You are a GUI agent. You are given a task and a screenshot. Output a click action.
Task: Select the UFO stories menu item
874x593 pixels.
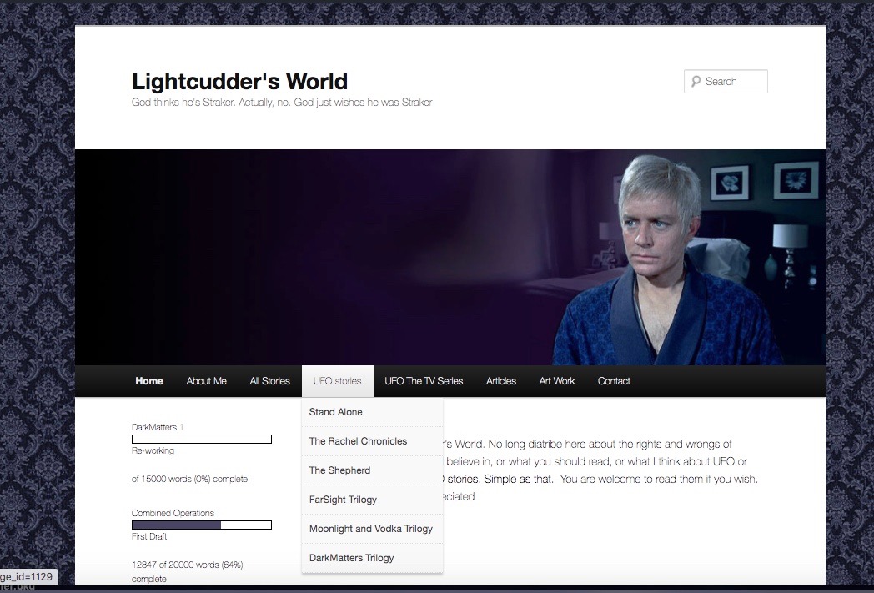(x=337, y=381)
